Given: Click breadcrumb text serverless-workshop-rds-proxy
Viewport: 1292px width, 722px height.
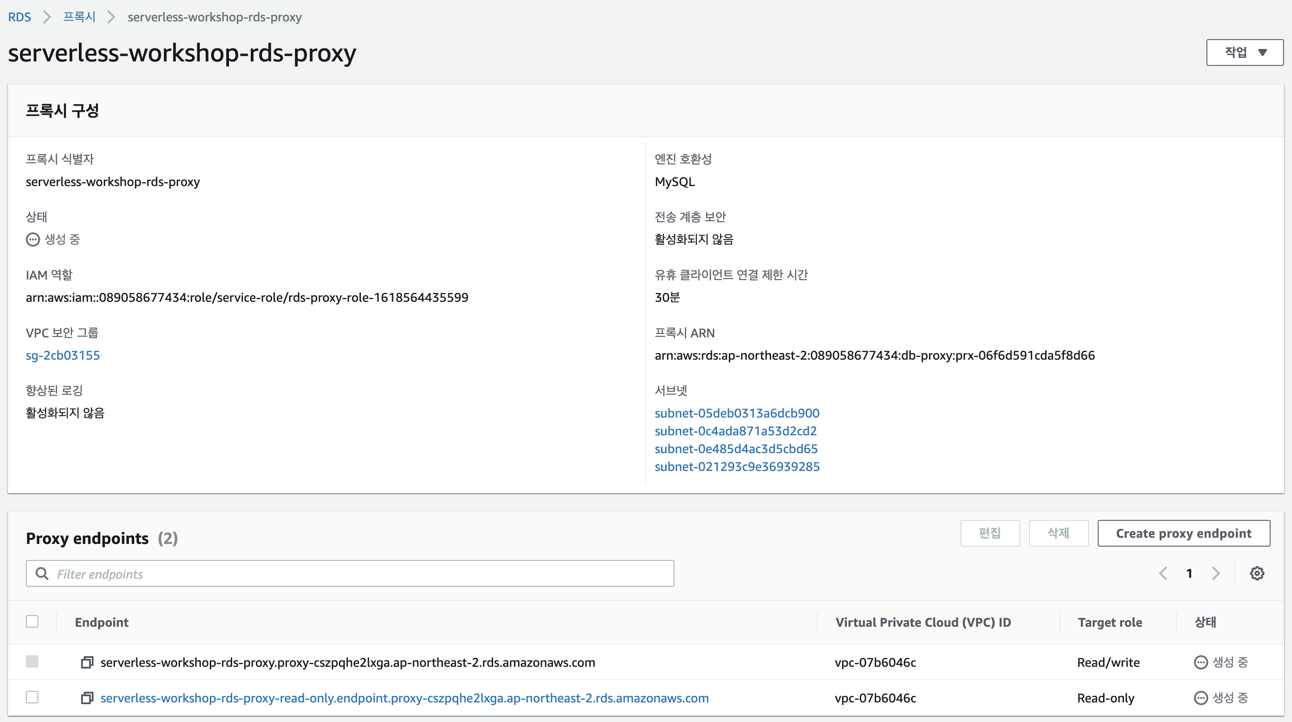Looking at the screenshot, I should [215, 17].
